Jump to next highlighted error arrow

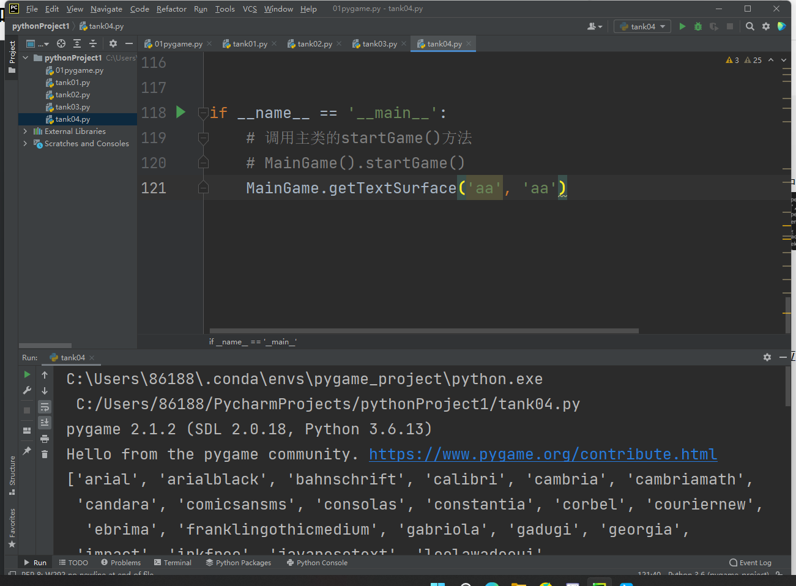click(x=784, y=60)
